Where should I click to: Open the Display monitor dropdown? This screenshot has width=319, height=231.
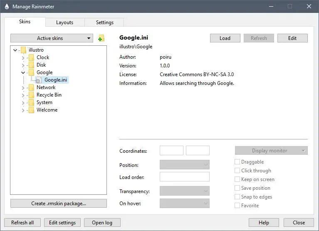coord(271,151)
